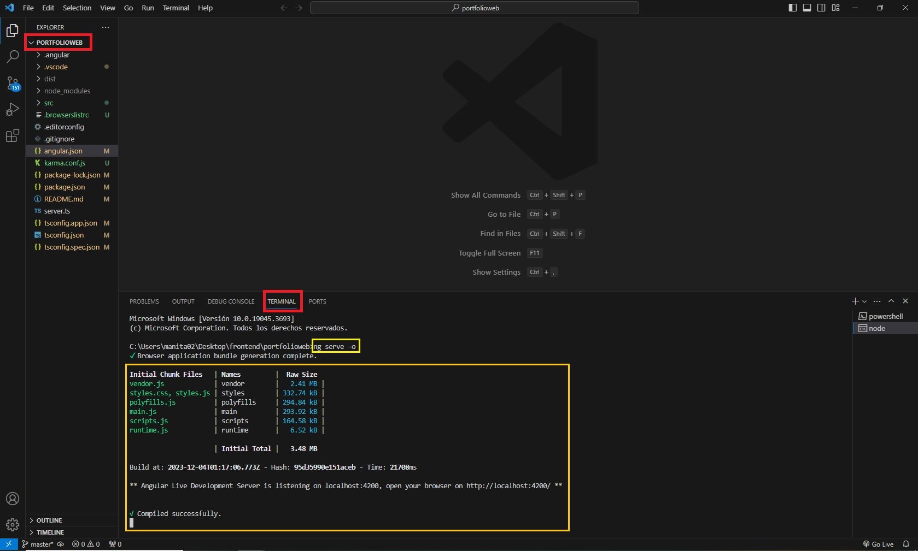The width and height of the screenshot is (918, 551).
Task: Open the Extensions view
Action: coord(12,135)
